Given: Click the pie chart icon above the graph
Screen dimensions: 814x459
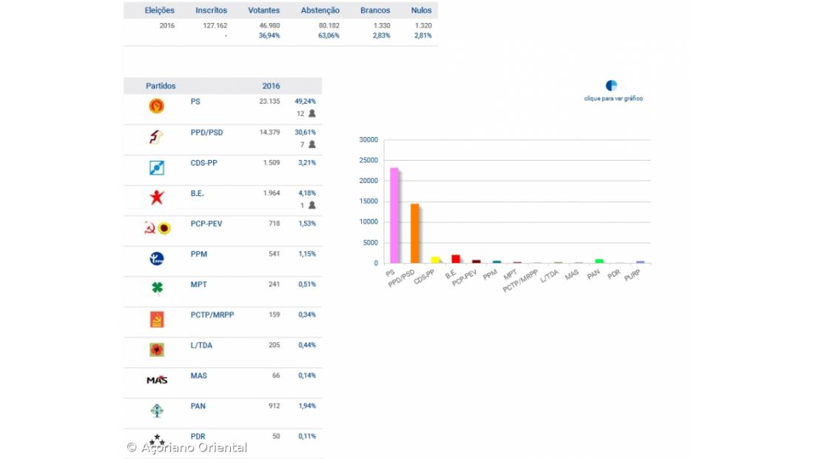Looking at the screenshot, I should pyautogui.click(x=611, y=86).
